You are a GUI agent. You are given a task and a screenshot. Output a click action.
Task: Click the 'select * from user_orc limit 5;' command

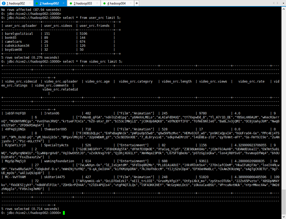(92, 18)
